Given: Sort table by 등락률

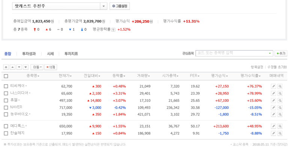Looking at the screenshot, I should click(119, 76).
